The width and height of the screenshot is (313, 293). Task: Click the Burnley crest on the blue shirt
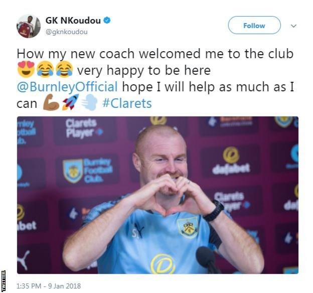coord(188,227)
